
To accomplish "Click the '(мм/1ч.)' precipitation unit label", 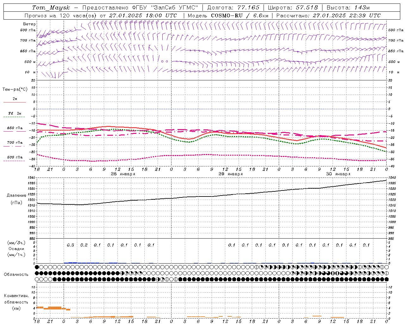I will [16, 255].
